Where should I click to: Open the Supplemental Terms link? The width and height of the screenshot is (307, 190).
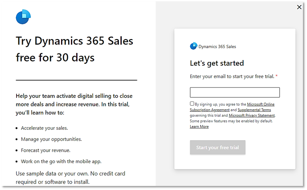pyautogui.click(x=254, y=110)
